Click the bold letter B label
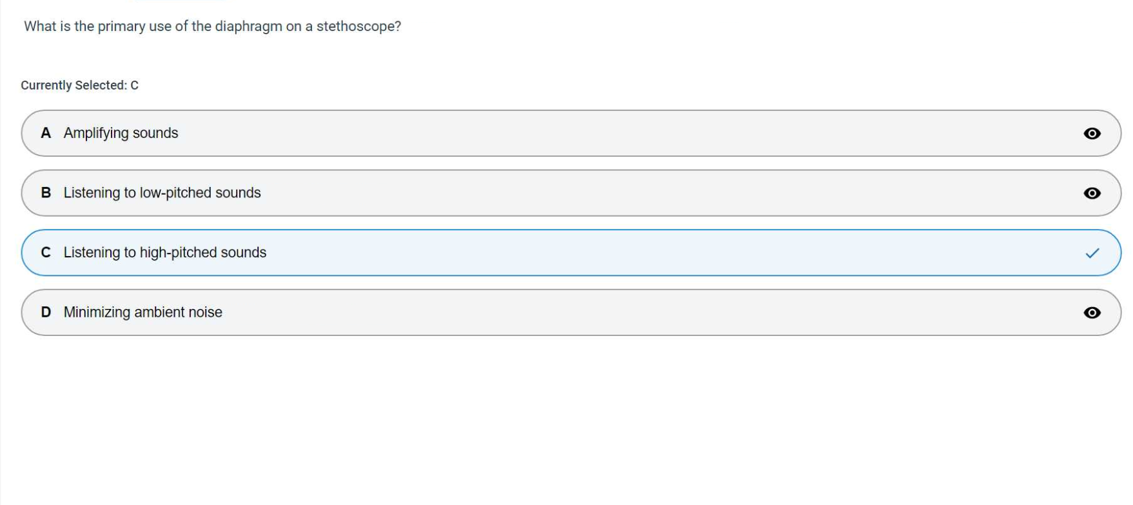Screen dimensions: 1133x505 [46, 193]
